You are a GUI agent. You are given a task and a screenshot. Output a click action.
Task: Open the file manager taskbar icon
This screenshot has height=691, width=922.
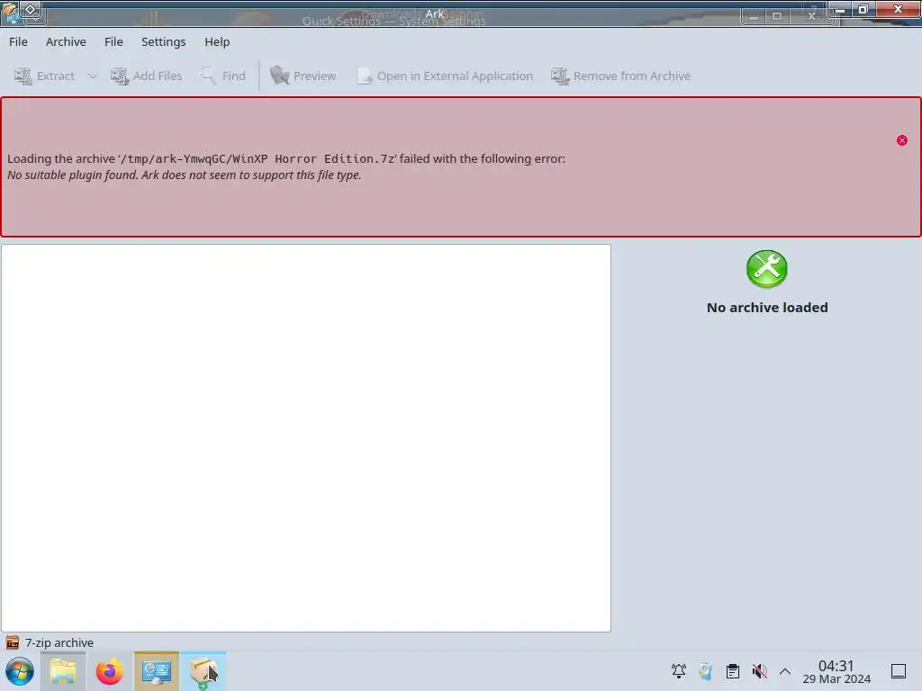coord(63,671)
